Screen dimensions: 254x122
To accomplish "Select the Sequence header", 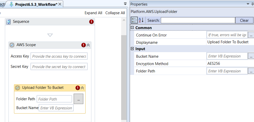I will point(50,22).
